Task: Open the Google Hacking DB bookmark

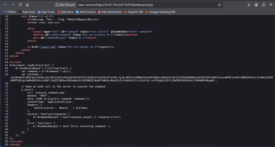Action: click(160, 12)
